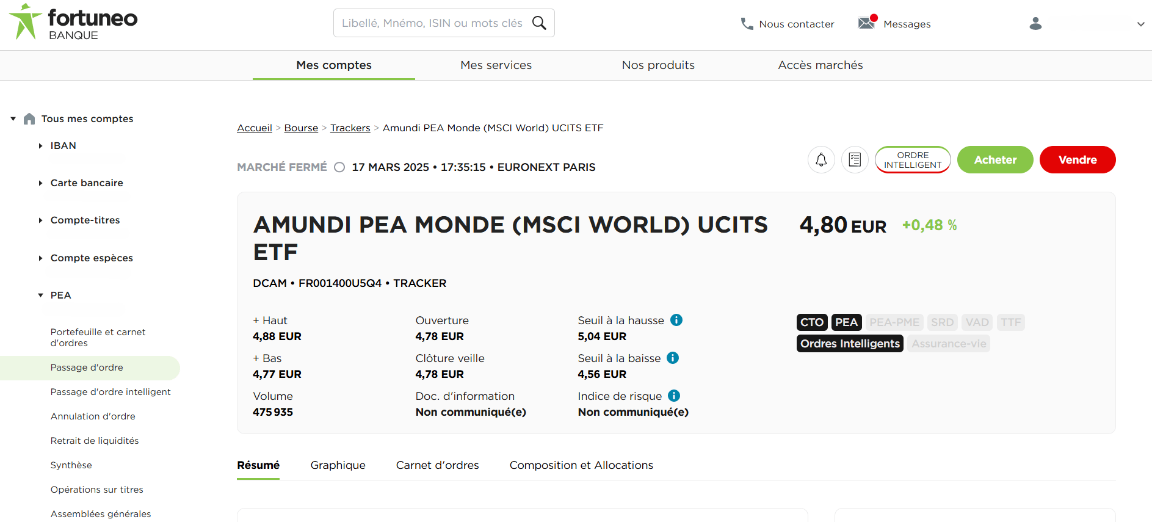The width and height of the screenshot is (1152, 522).
Task: Follow the Trackers breadcrumb link
Action: [x=350, y=128]
